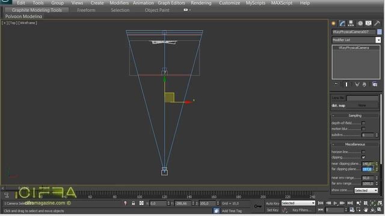Viewport: 385px width, 216px height.
Task: Open the Utilities hammer panel tab
Action: (377, 23)
